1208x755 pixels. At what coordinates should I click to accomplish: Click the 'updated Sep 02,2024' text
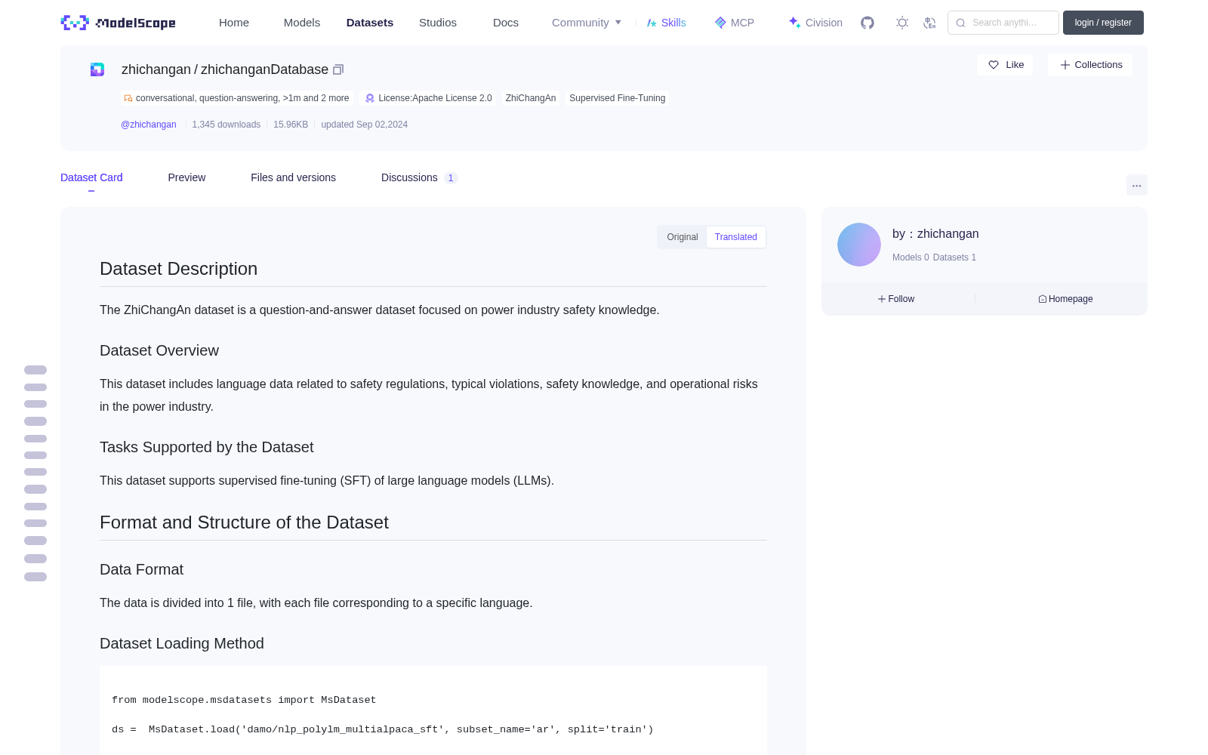365,125
